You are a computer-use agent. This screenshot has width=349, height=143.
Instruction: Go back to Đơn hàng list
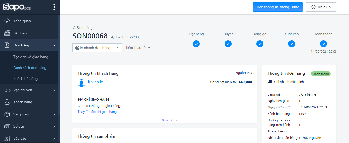(83, 28)
